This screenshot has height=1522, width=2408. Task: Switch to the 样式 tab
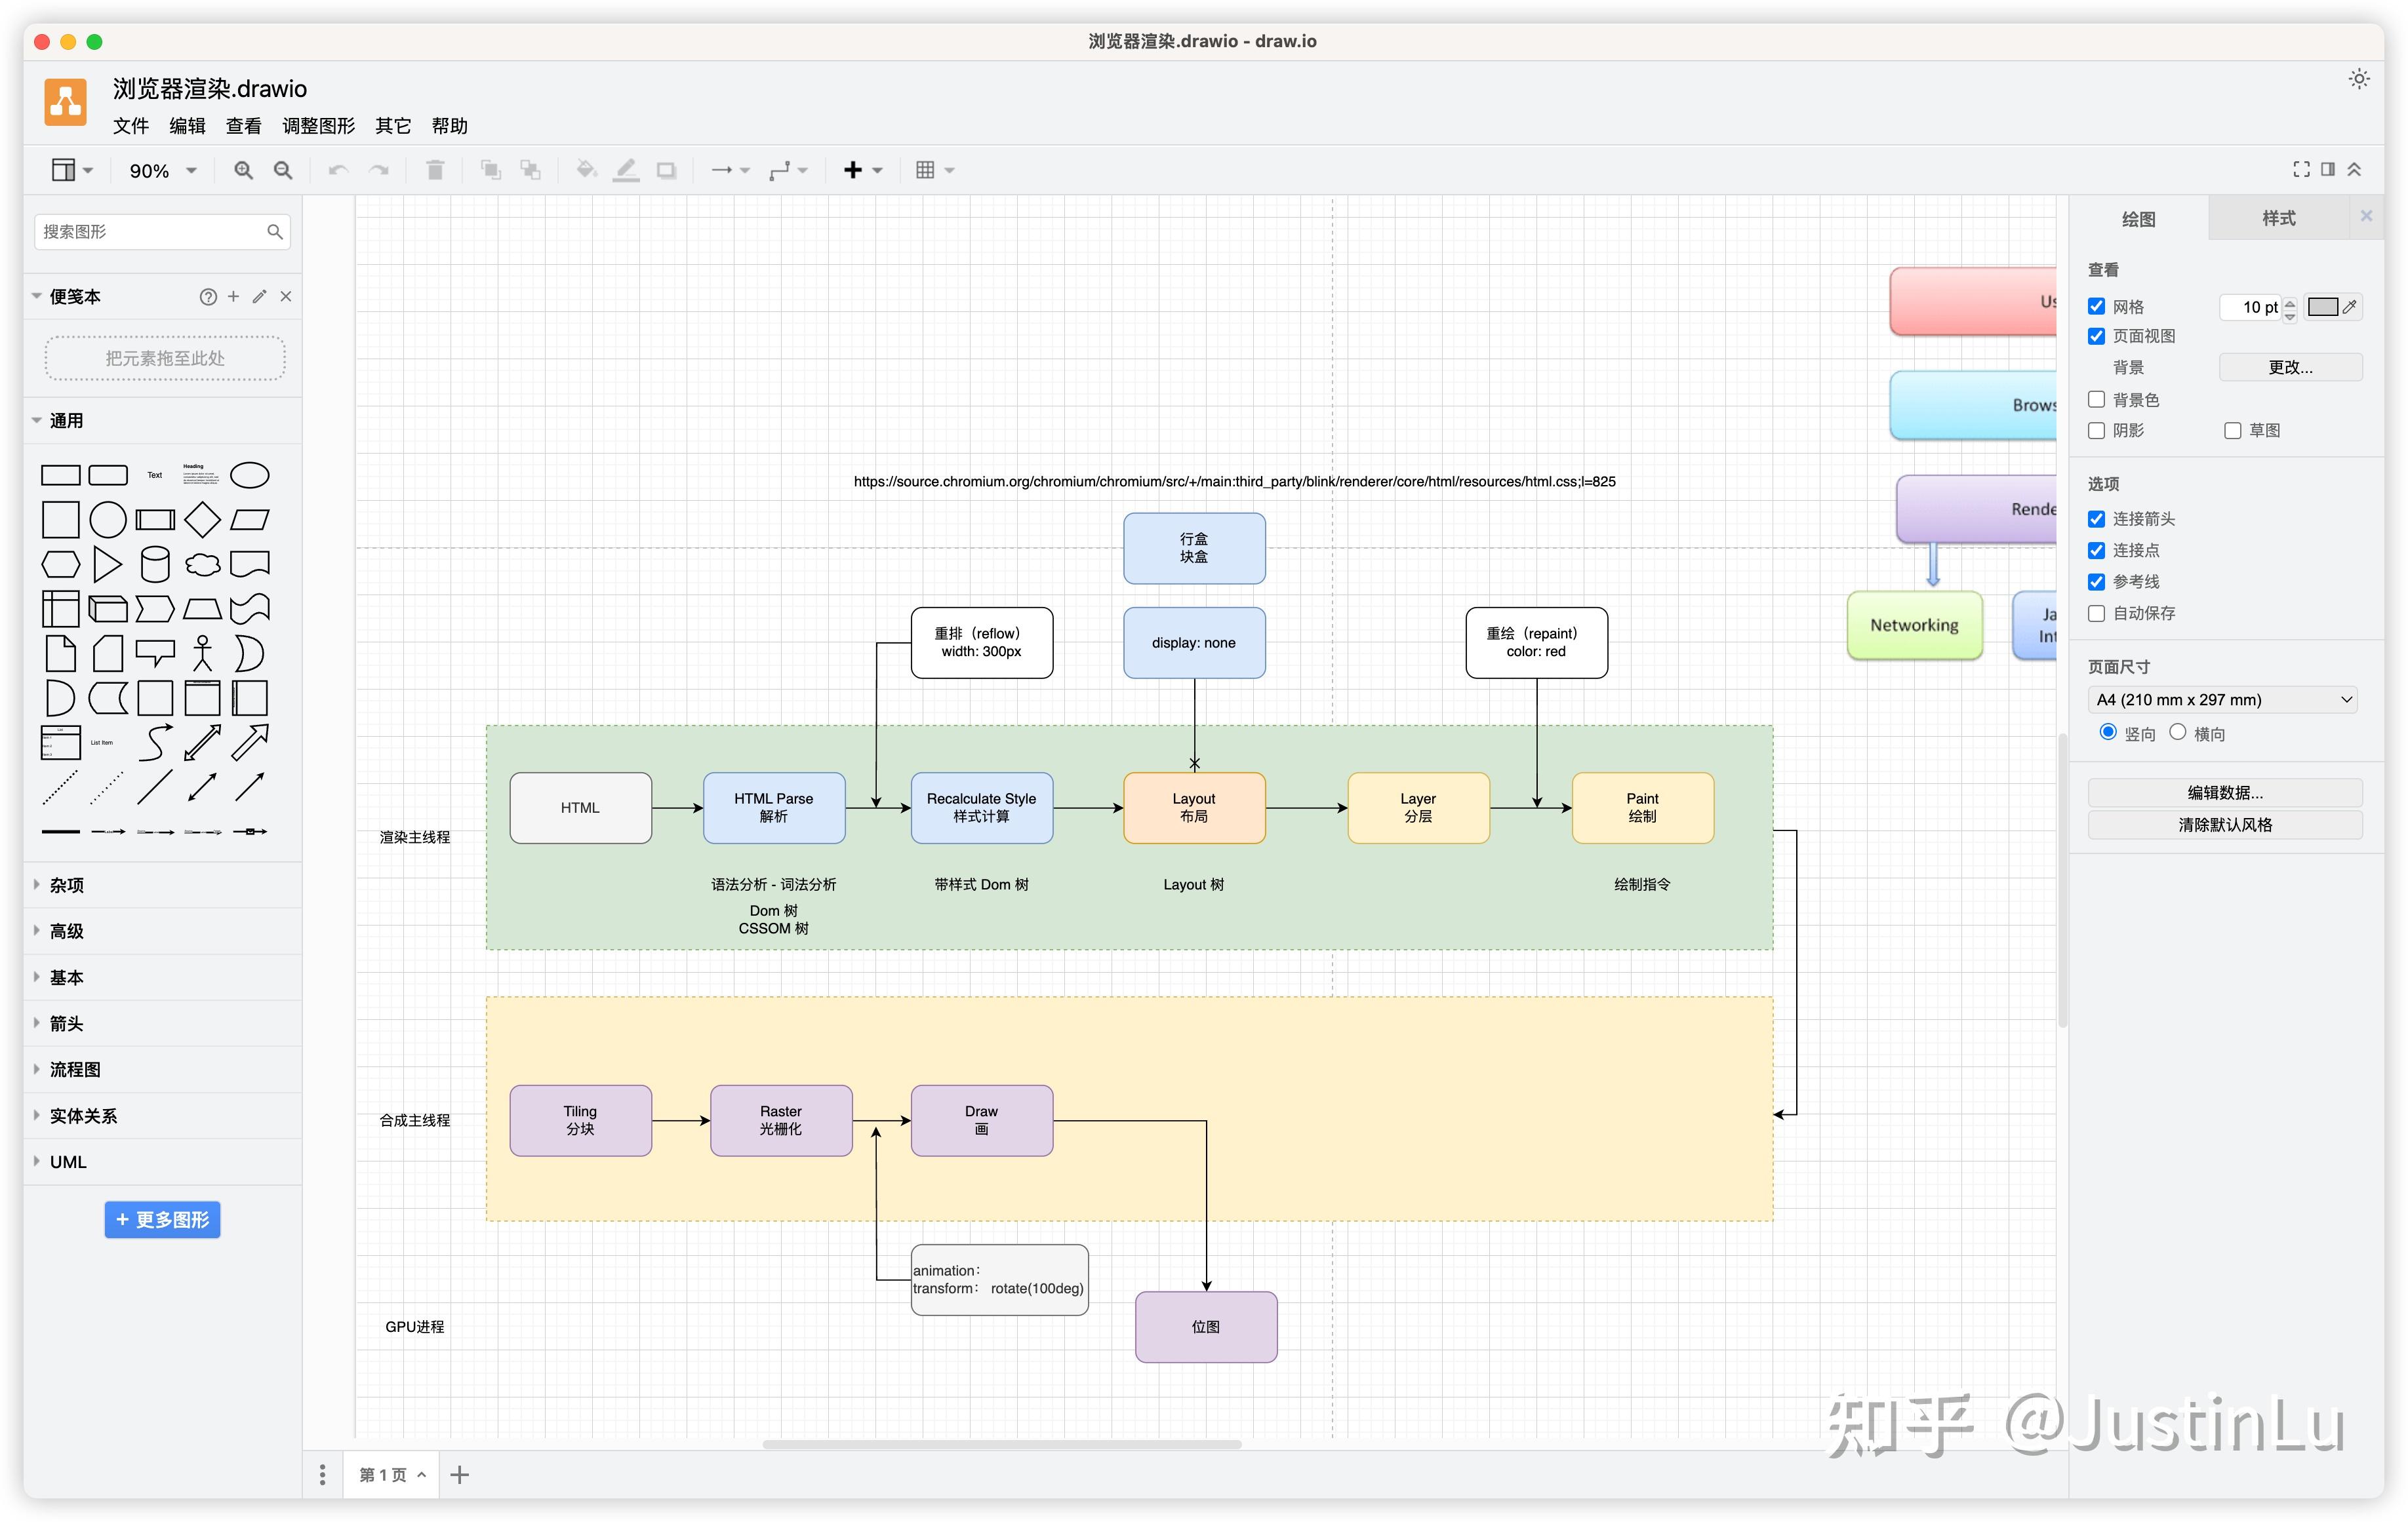[x=2278, y=218]
